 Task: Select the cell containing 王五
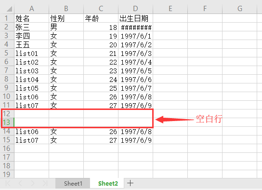pyautogui.click(x=32, y=44)
